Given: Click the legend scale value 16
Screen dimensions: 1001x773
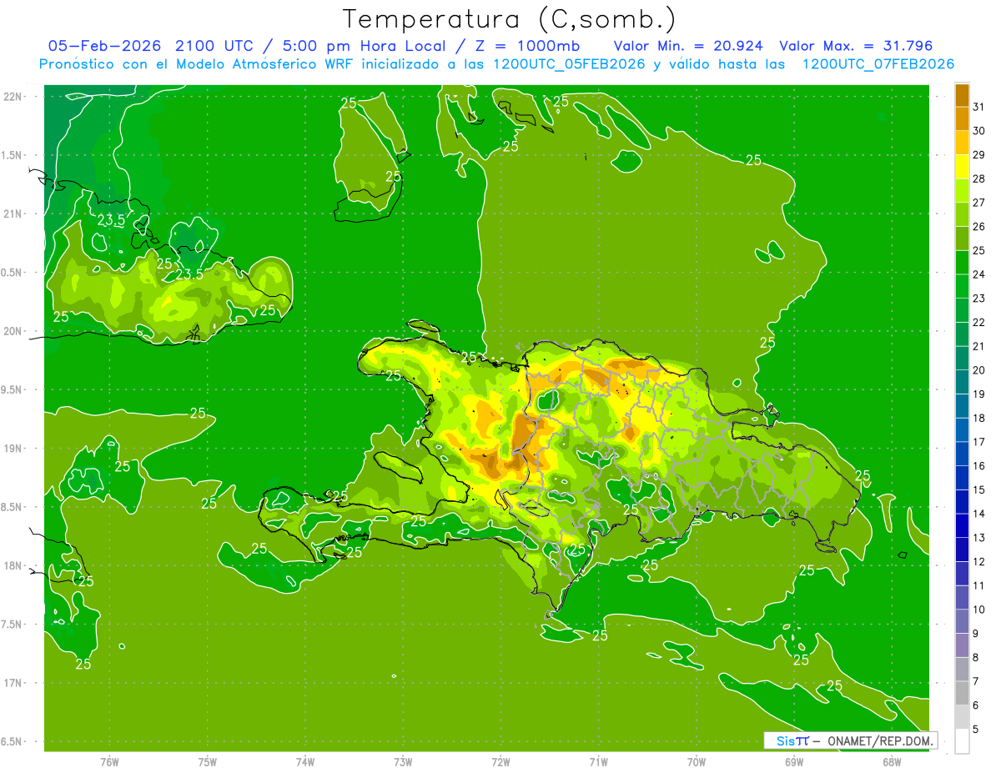Looking at the screenshot, I should coord(979,466).
